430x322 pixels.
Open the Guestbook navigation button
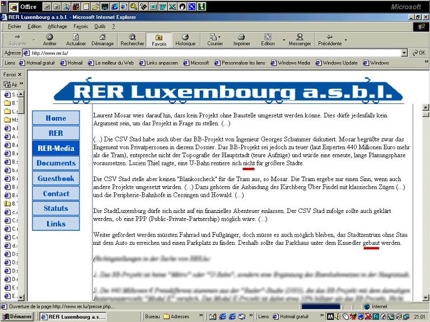coord(55,178)
